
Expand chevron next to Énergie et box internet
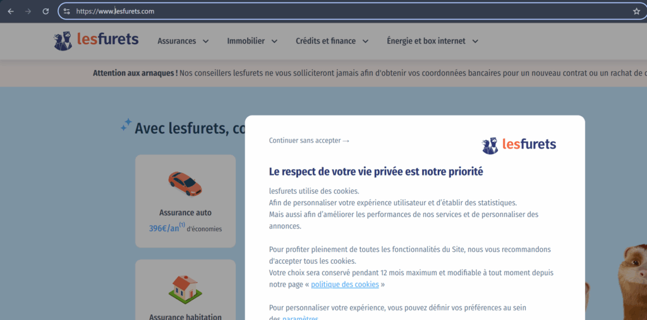pos(475,41)
